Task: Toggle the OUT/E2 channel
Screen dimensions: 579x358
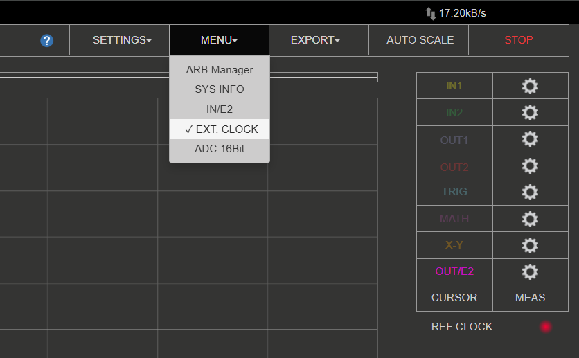Action: coord(454,271)
